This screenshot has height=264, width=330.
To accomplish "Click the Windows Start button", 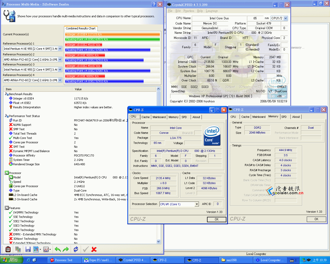I will click(11, 260).
